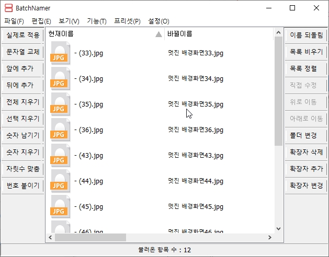
Task: Click the JPG icon for - (44).jpg
Action: click(60, 181)
